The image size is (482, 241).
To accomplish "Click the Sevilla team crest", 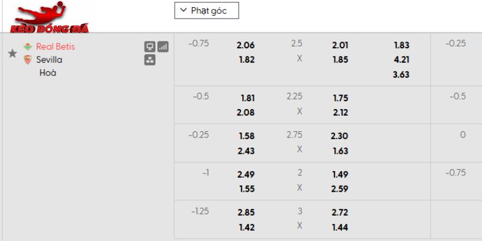I will [x=27, y=60].
